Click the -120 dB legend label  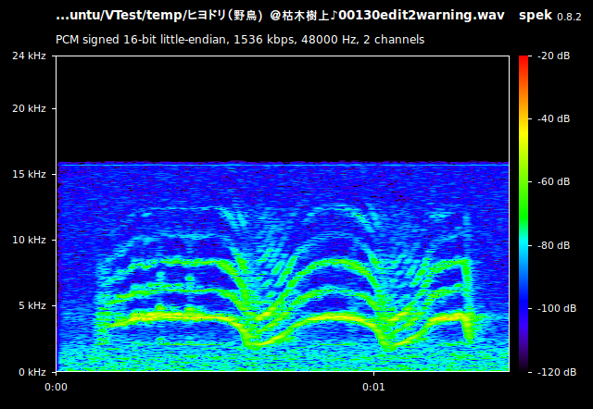[x=557, y=372]
